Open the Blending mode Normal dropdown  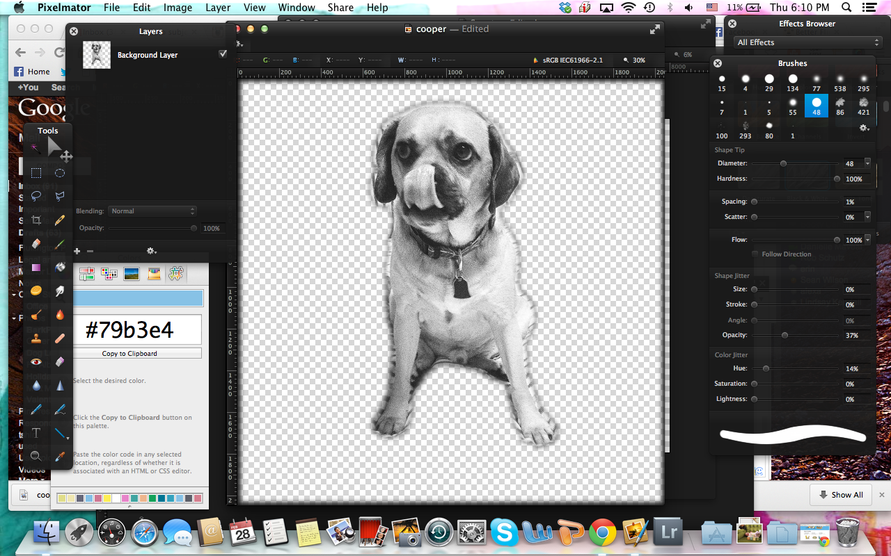(x=152, y=211)
